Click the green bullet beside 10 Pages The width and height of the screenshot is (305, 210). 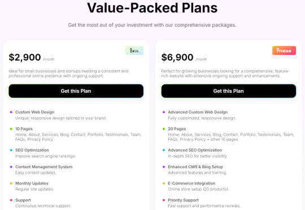coord(11,129)
